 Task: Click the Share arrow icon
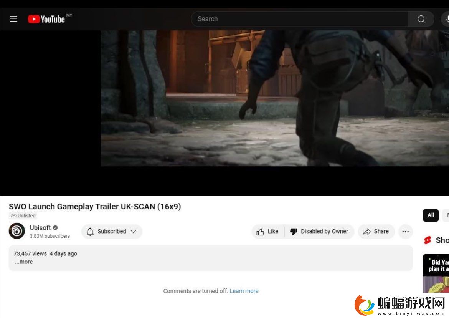(x=367, y=232)
